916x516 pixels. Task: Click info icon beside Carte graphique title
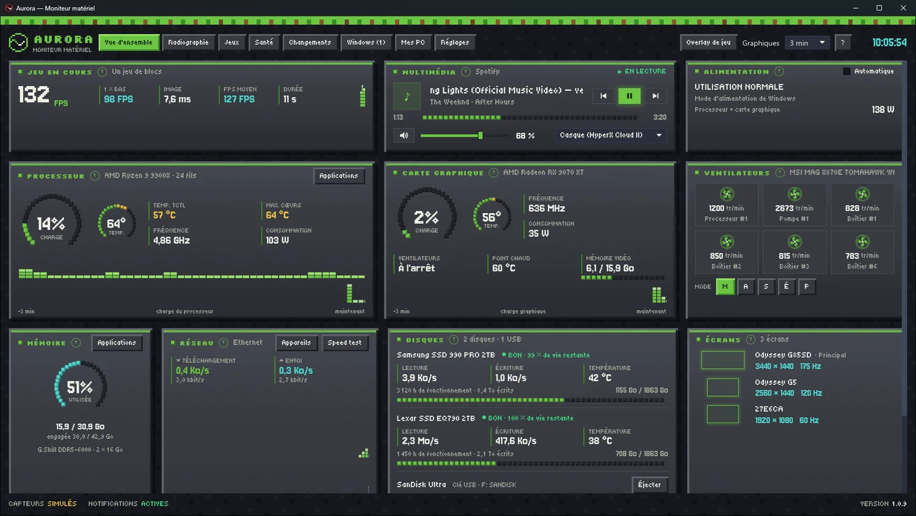pyautogui.click(x=494, y=173)
